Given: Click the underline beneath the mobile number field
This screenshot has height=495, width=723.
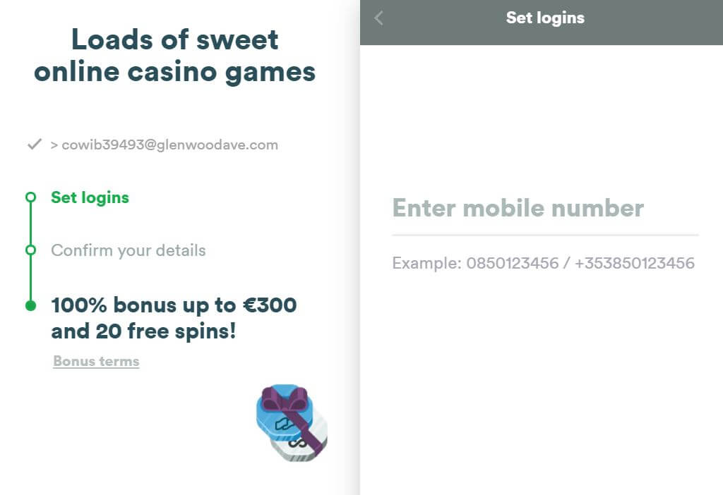Looking at the screenshot, I should pyautogui.click(x=545, y=236).
